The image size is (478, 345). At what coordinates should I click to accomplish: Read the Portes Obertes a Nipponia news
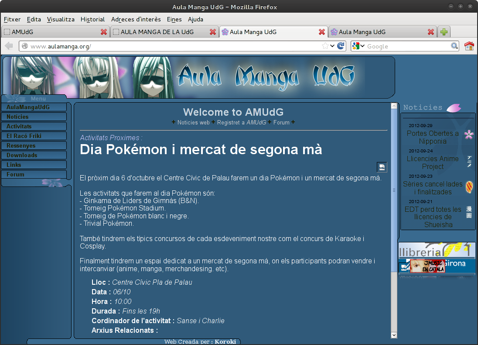pos(433,138)
